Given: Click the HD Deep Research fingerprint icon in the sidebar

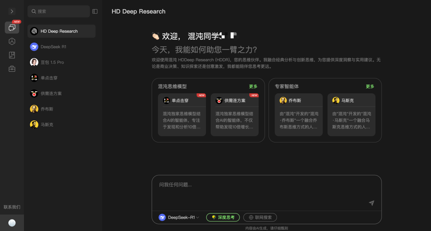Looking at the screenshot, I should pyautogui.click(x=34, y=31).
